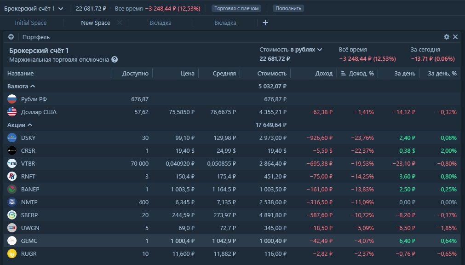Image resolution: width=465 pixels, height=265 pixels.
Task: Click the CRSR daily change 2,00%
Action: [x=449, y=151]
